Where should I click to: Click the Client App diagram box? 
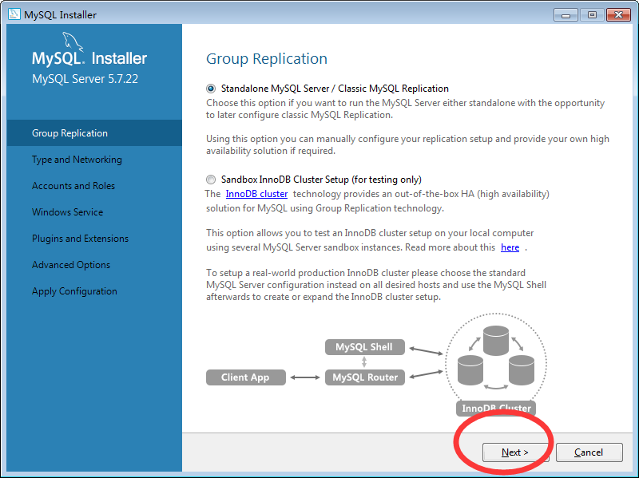click(x=246, y=377)
